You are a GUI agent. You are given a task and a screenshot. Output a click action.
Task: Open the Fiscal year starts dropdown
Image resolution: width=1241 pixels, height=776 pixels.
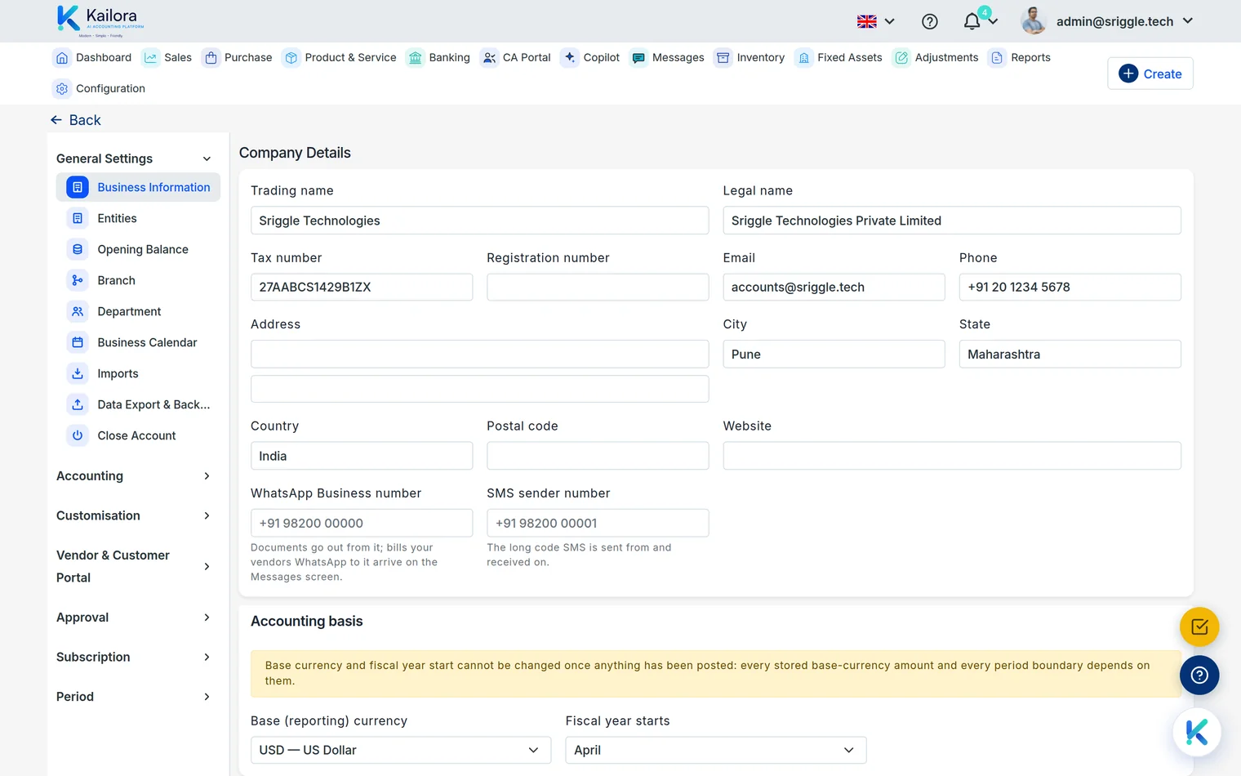pyautogui.click(x=716, y=751)
